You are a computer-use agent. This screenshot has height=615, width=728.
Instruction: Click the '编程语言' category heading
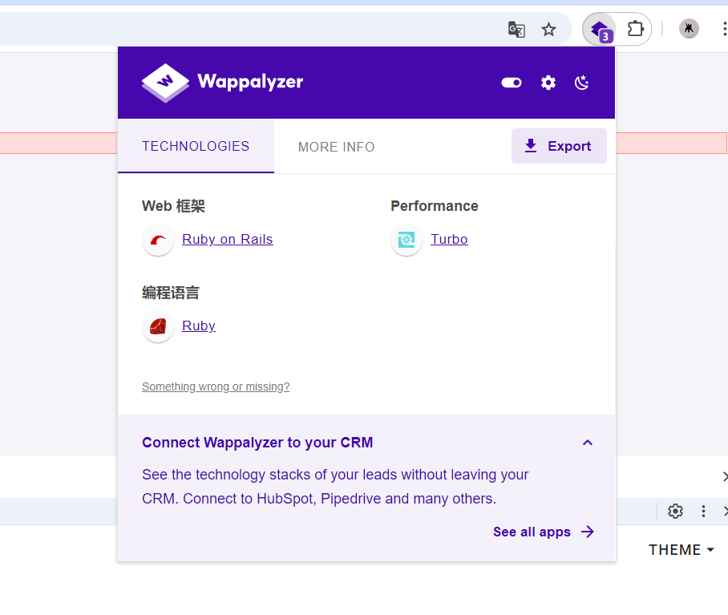(x=171, y=293)
